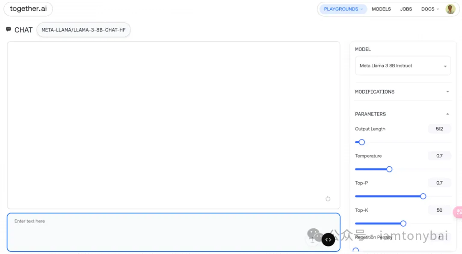The height and width of the screenshot is (254, 462).
Task: Open the Playgrounds menu
Action: click(343, 9)
